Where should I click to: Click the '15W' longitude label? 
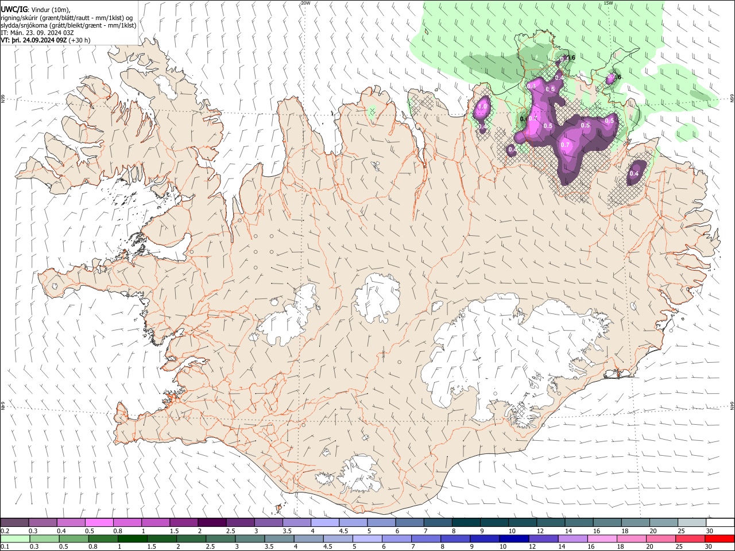tap(608, 3)
